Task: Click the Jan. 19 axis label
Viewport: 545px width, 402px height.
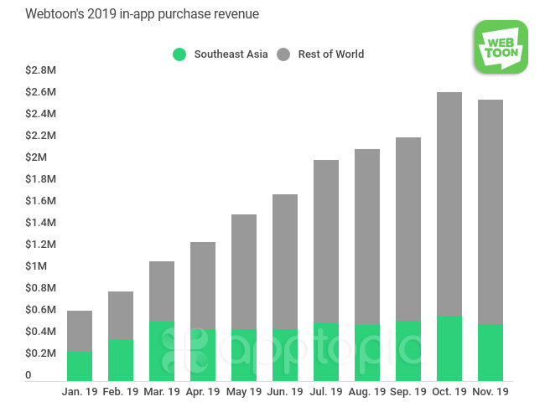Action: tap(80, 392)
